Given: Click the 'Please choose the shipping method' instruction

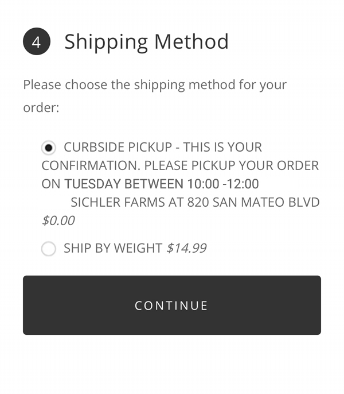Looking at the screenshot, I should point(155,85).
